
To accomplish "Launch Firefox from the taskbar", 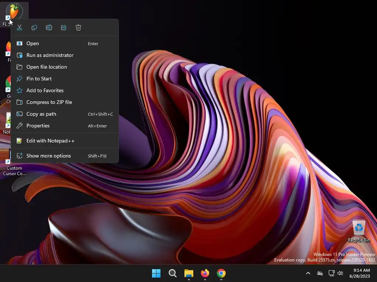I will [205, 273].
